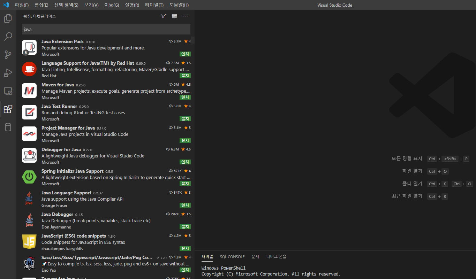Select Java Extension Pack title text
This screenshot has width=476, height=279.
click(x=62, y=41)
